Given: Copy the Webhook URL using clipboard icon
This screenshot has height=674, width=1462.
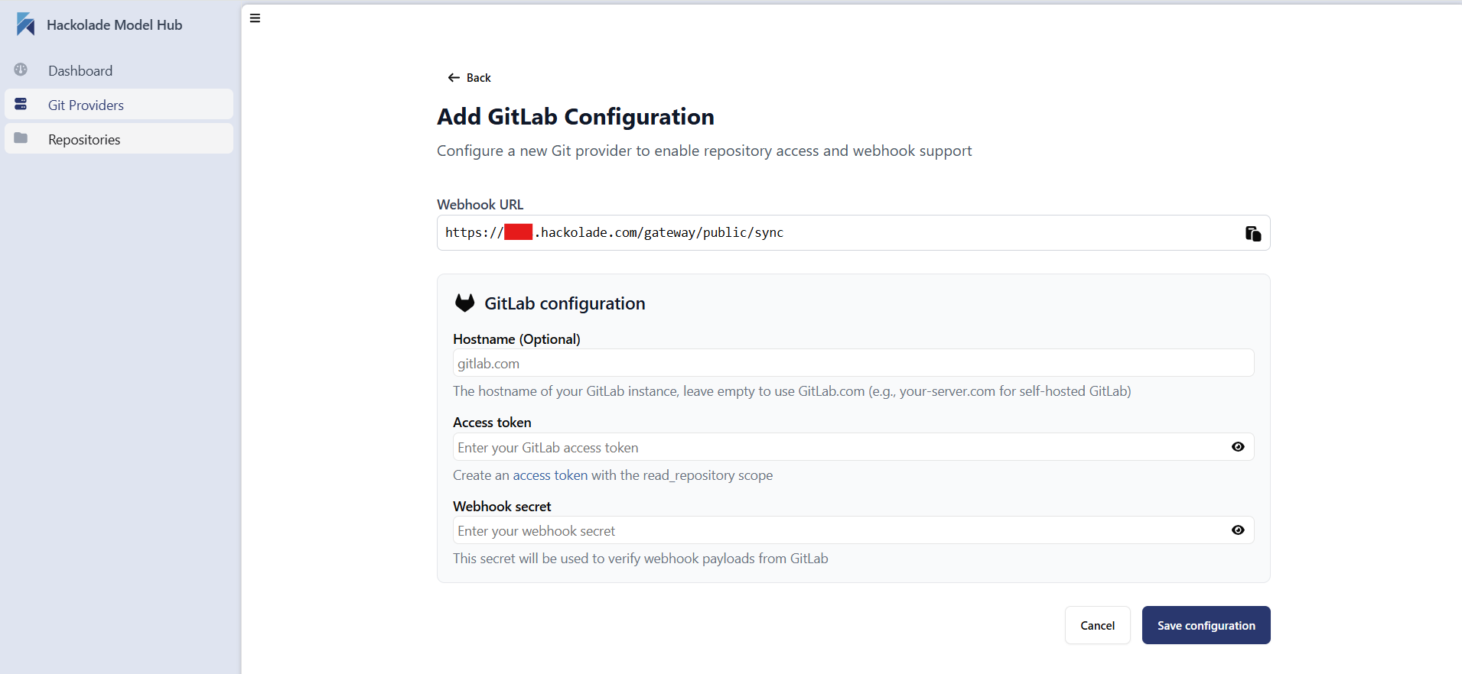Looking at the screenshot, I should [x=1252, y=233].
